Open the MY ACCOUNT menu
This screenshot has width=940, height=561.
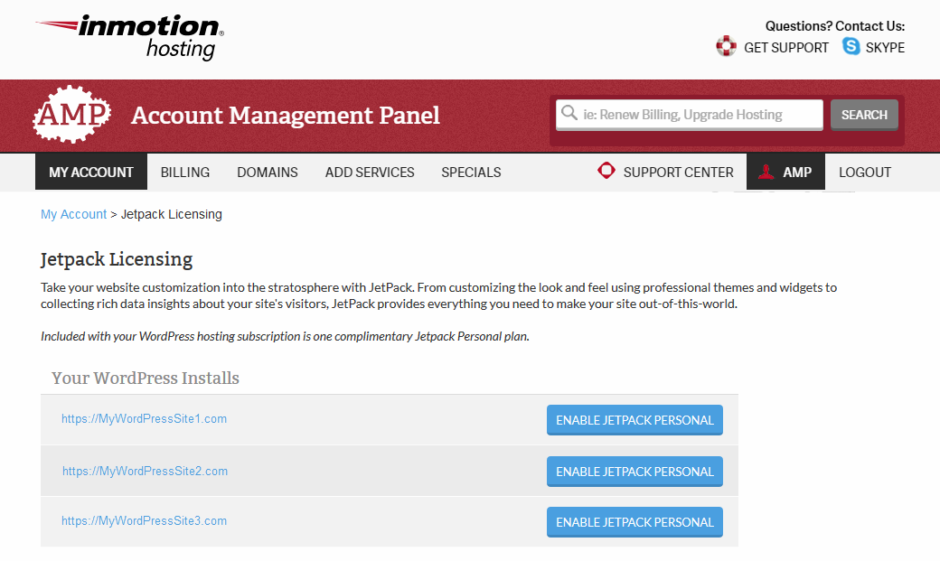pos(91,172)
